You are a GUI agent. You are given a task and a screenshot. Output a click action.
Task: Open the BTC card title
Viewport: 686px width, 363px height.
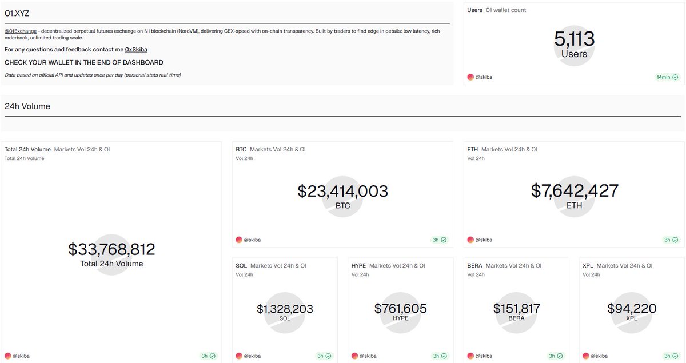[x=241, y=150]
